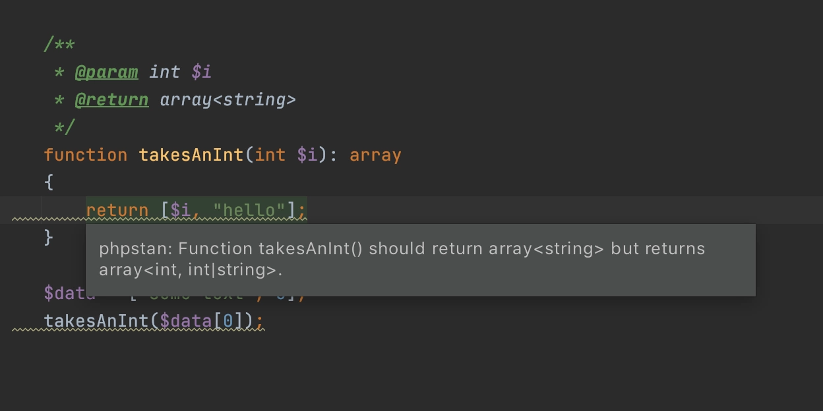Viewport: 823px width, 411px height.
Task: Select the takesAnInt function name in declaration
Action: (x=191, y=155)
